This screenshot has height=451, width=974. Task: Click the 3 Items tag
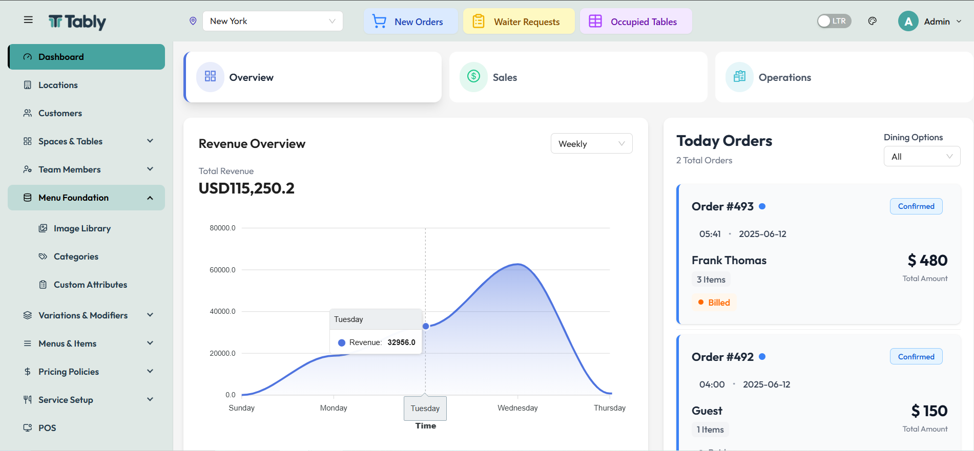pos(711,280)
